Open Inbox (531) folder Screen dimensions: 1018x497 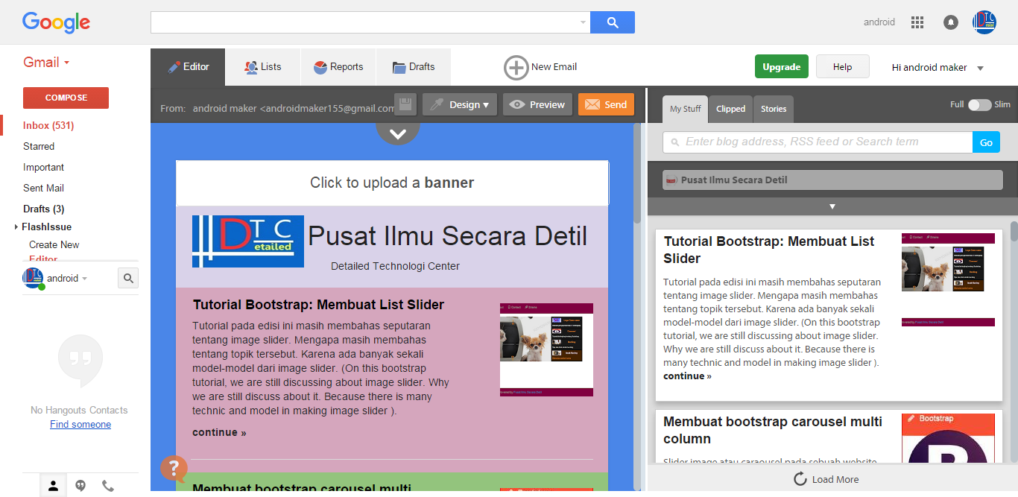(x=48, y=126)
